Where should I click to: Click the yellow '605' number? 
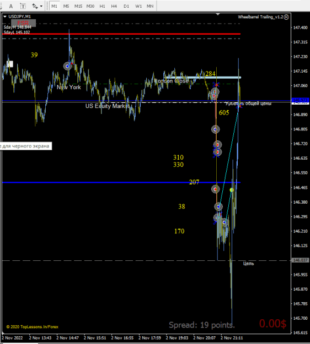pos(224,113)
